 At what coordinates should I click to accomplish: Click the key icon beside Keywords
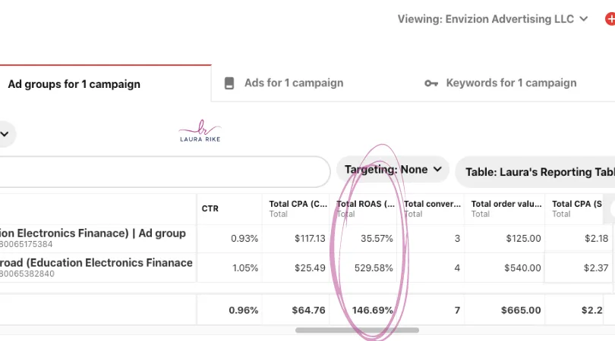point(431,83)
